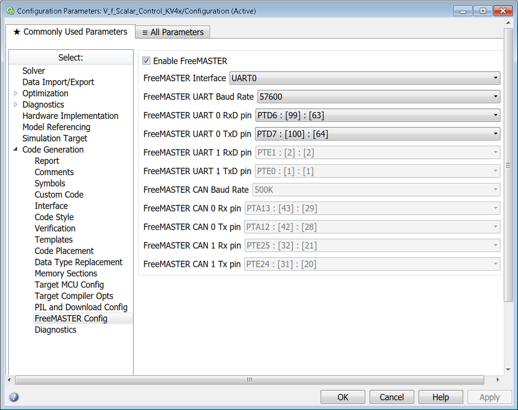The height and width of the screenshot is (410, 518).
Task: Click the disabled UART 1 TxD pin dropdown
Action: point(377,171)
